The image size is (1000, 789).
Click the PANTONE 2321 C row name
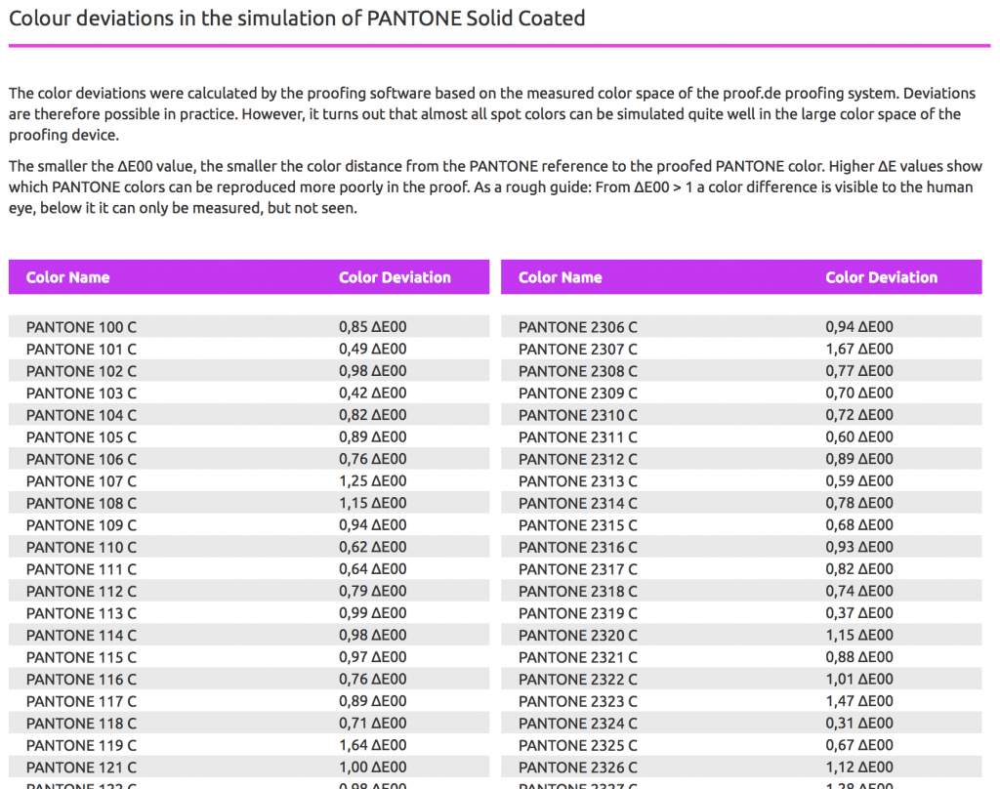[x=578, y=657]
